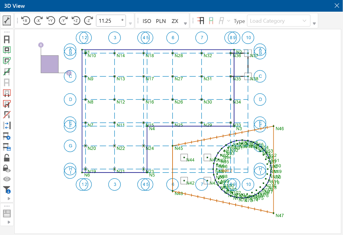Toggle the lock with eye visibility icon
The image size is (343, 235).
tap(7, 168)
